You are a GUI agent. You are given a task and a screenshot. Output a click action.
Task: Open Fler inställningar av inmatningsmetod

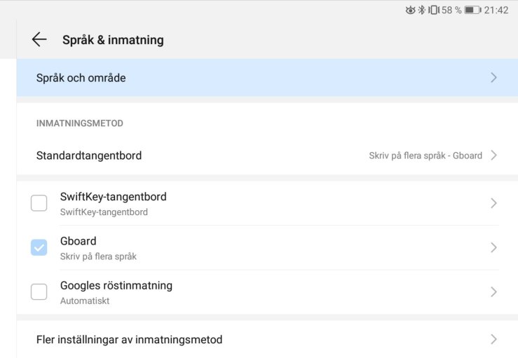pos(130,340)
